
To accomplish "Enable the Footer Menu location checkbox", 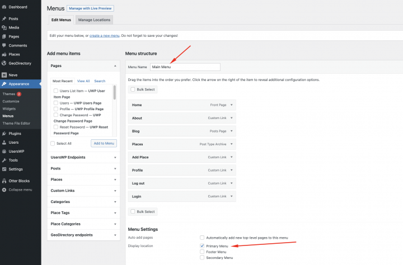I will pyautogui.click(x=202, y=252).
